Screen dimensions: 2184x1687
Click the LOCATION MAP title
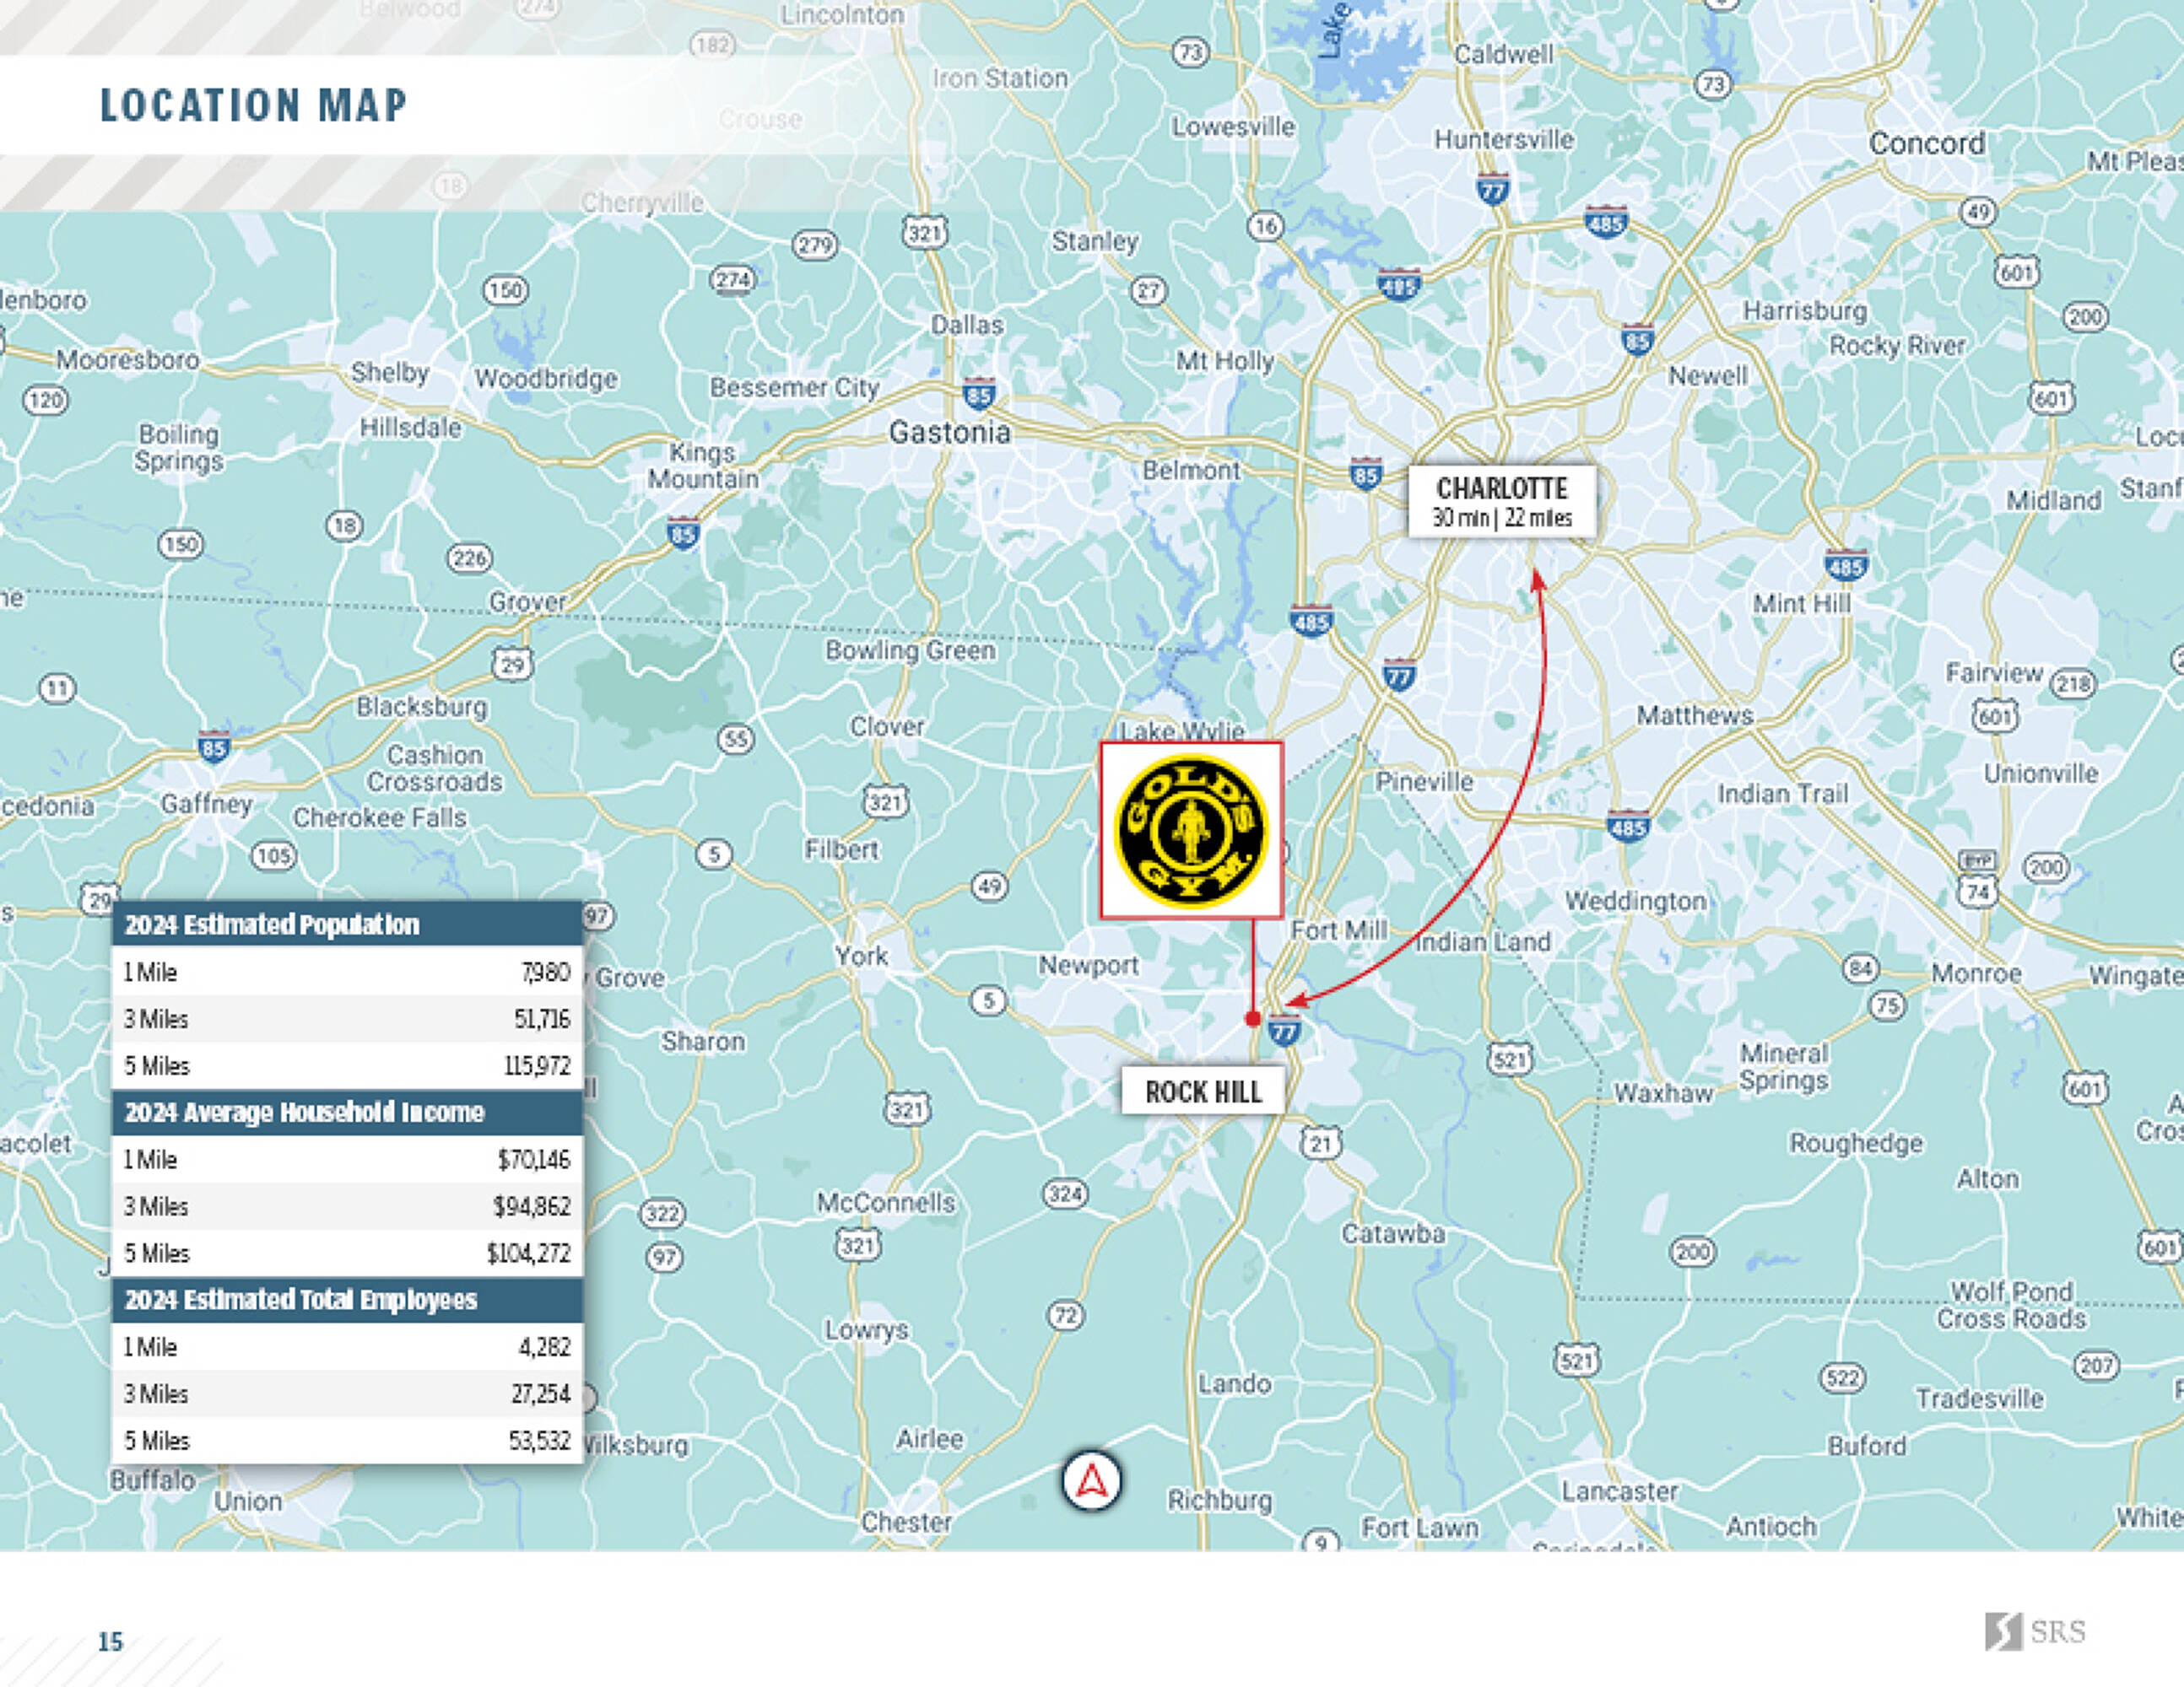pyautogui.click(x=253, y=105)
